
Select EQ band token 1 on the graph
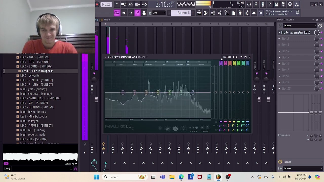(123, 93)
